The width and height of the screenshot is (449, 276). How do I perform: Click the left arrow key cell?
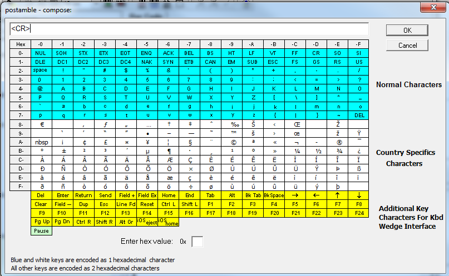(316, 195)
